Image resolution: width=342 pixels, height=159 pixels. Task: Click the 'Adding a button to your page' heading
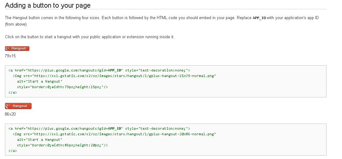48,6
